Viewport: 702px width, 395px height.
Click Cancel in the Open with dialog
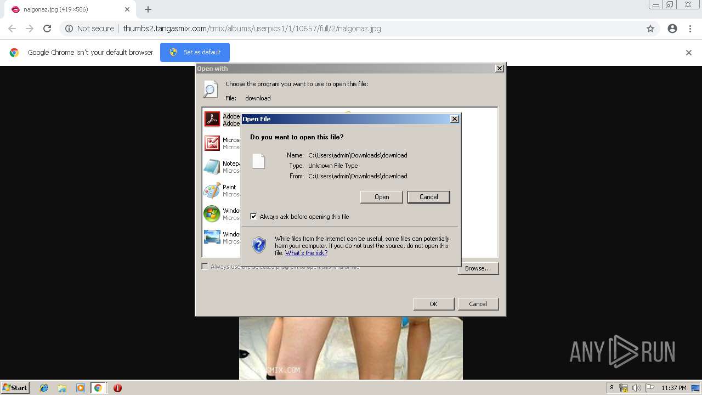pyautogui.click(x=478, y=304)
